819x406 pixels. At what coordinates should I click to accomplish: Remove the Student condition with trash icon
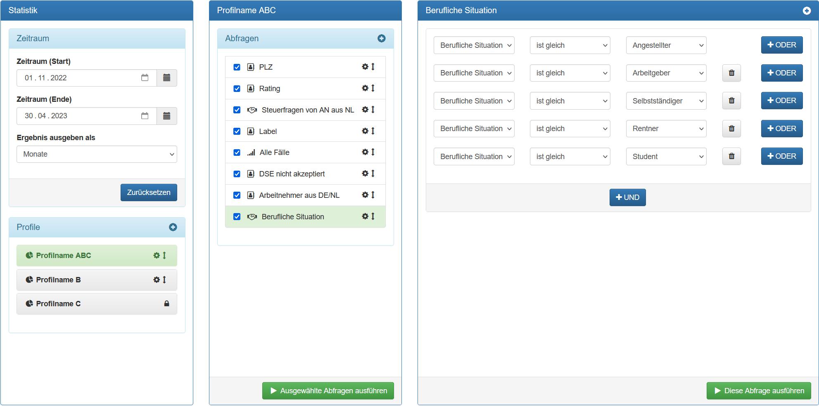[x=731, y=157]
